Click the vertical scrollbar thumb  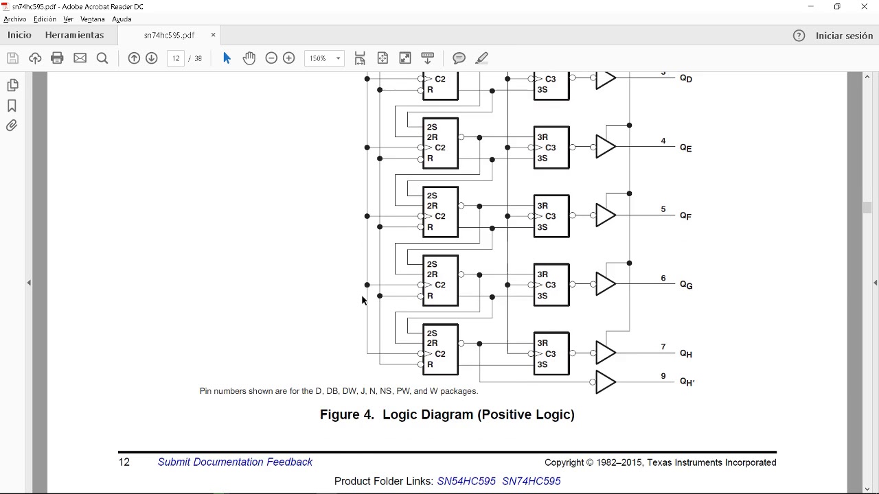[x=867, y=207]
